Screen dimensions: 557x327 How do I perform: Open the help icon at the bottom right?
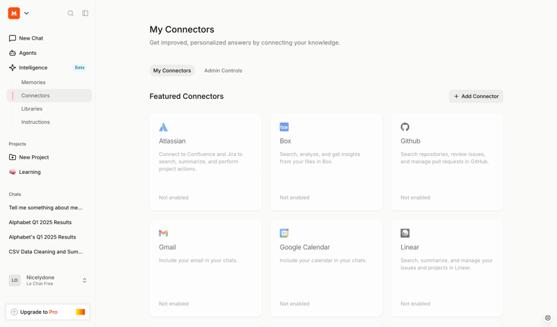(547, 318)
